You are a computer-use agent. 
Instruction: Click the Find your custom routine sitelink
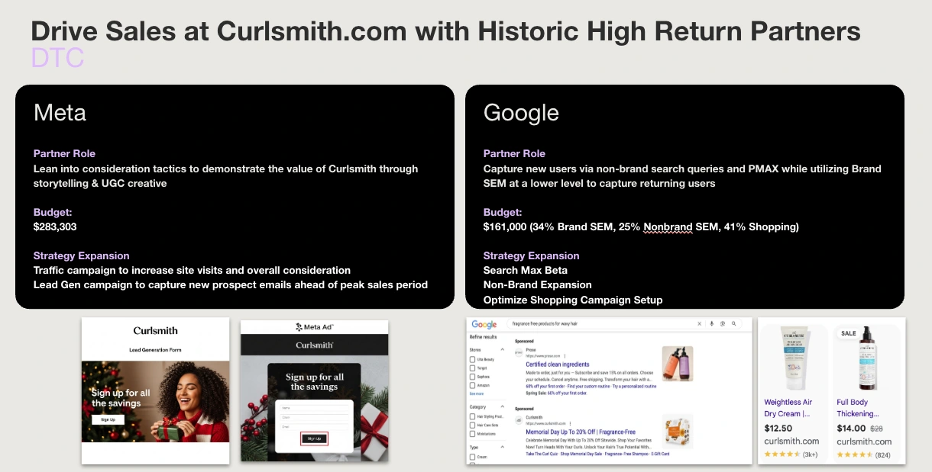(588, 387)
